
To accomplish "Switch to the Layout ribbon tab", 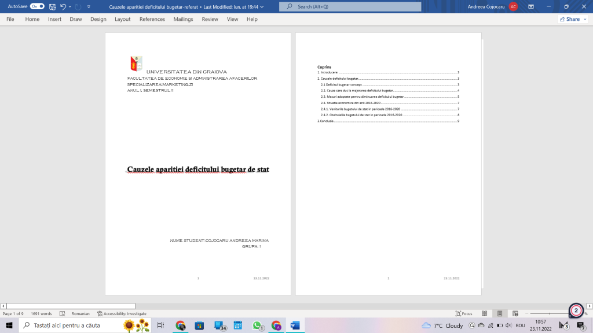I will tap(122, 19).
